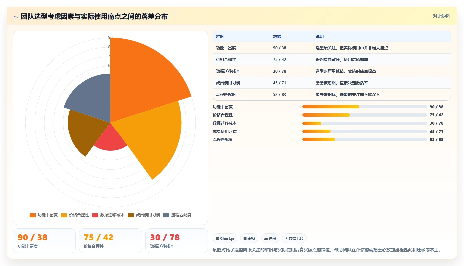The height and width of the screenshot is (266, 464).
Task: Open the 90 / 38 功能丰富度 data card
Action: point(44,241)
